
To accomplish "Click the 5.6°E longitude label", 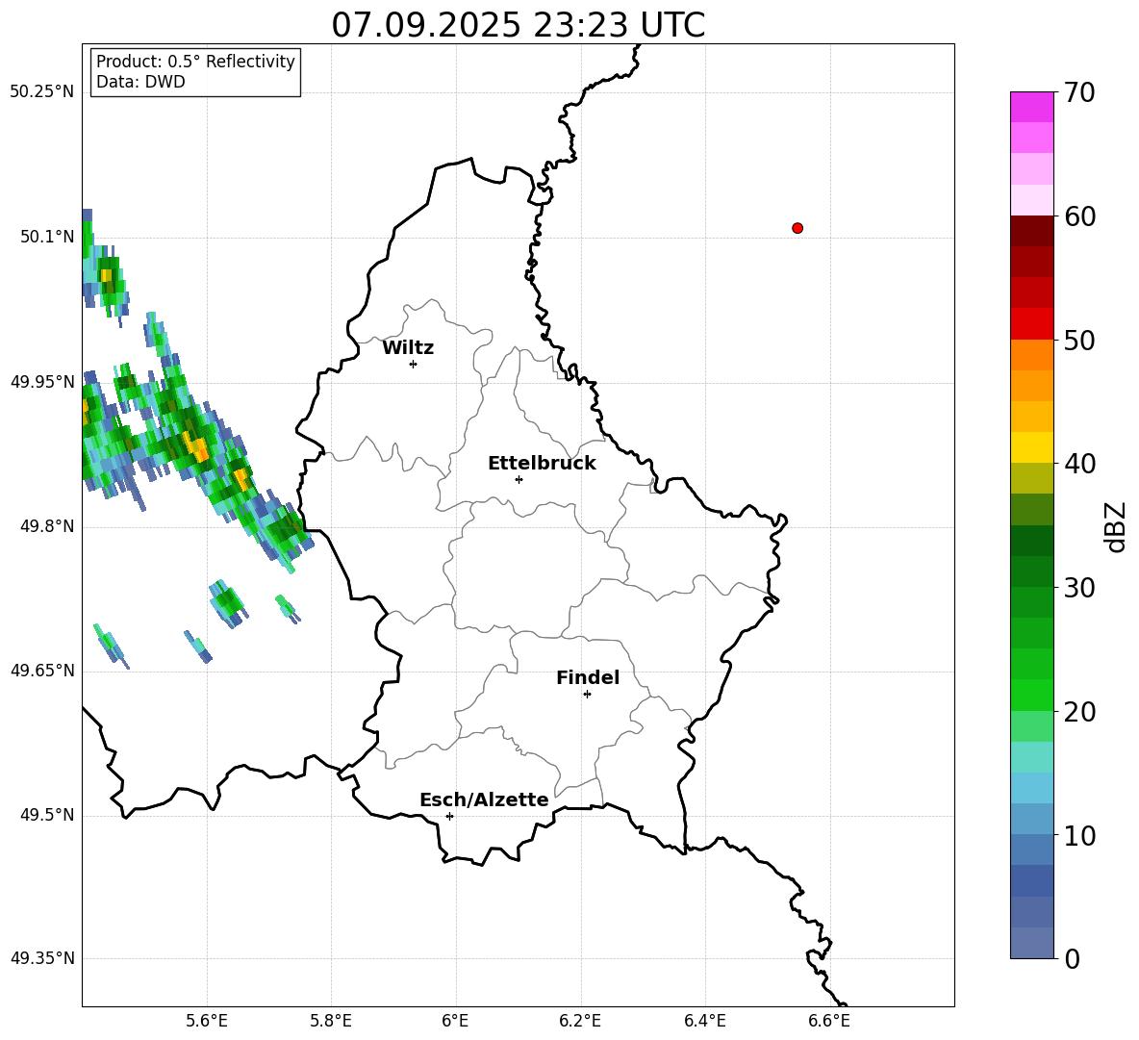I will (x=207, y=1021).
